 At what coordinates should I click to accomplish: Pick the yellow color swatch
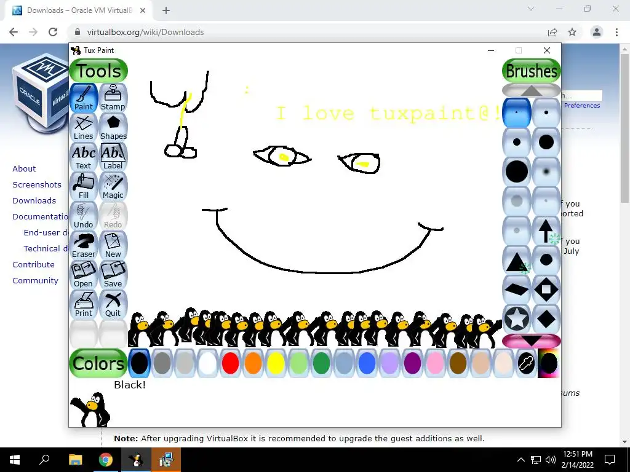tap(276, 363)
